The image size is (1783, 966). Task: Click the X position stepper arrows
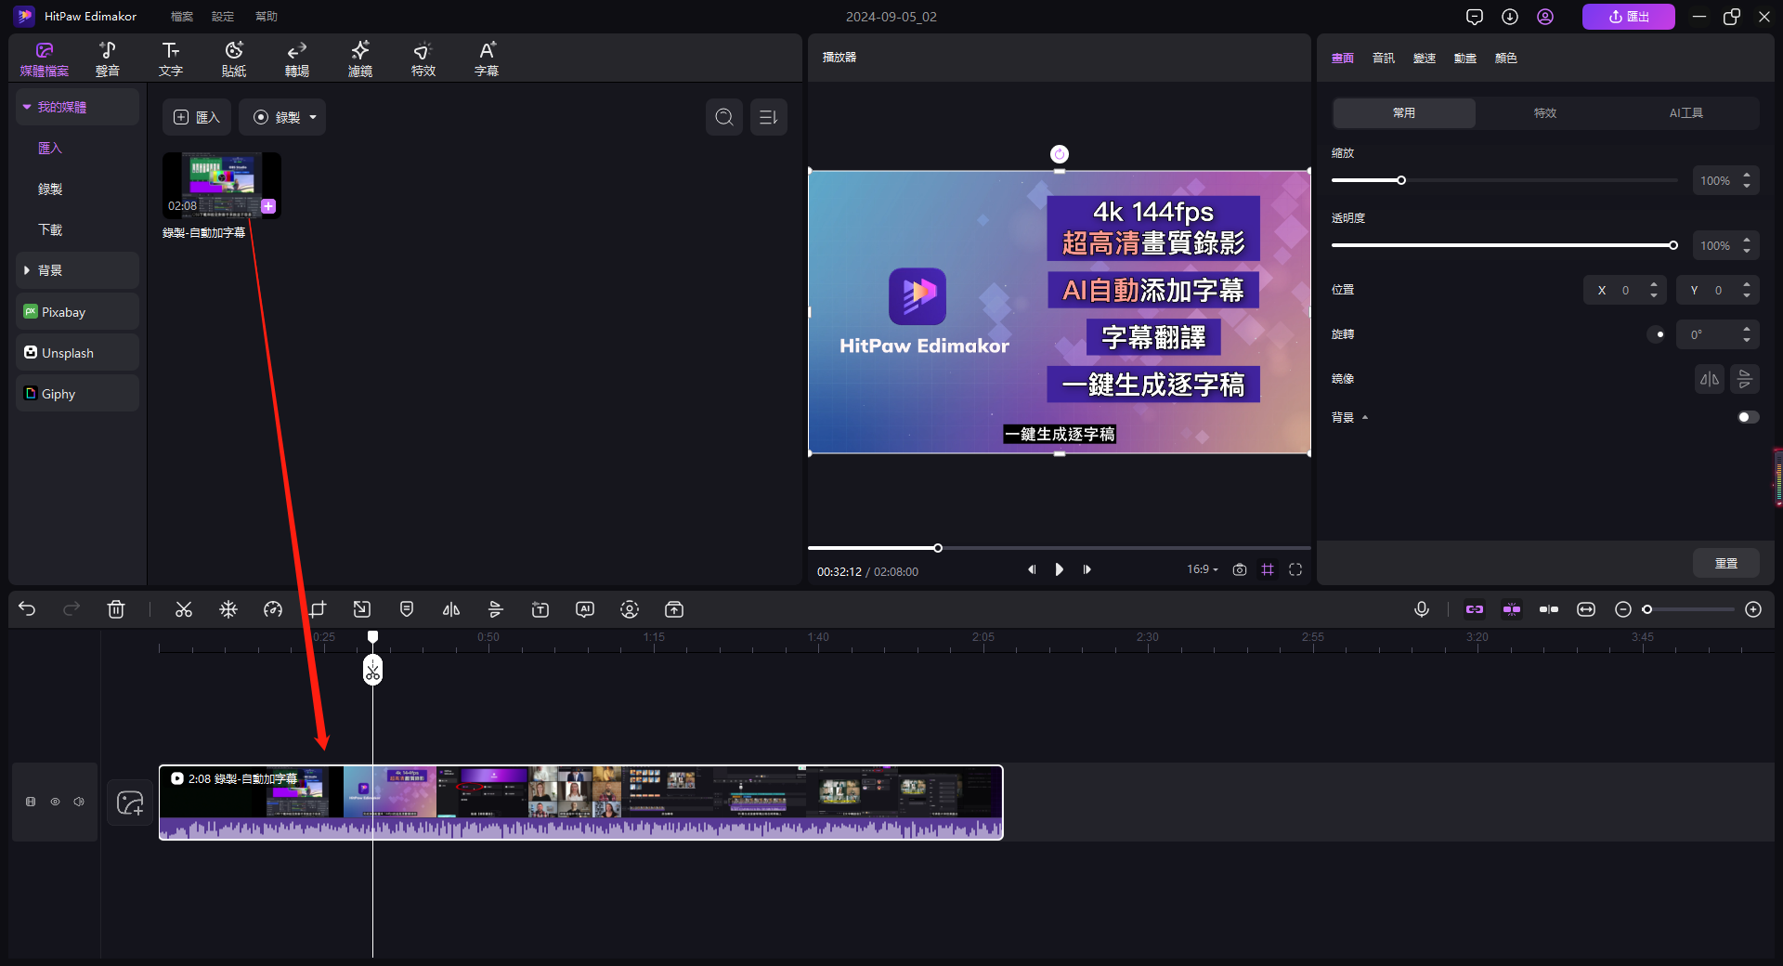click(1654, 290)
